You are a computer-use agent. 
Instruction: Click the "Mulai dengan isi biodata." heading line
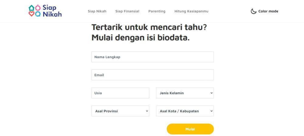click(140, 38)
